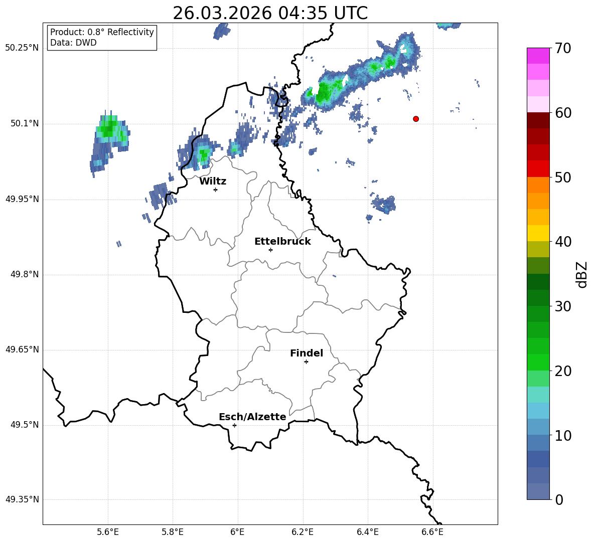Click the 49.5°N latitude label
The height and width of the screenshot is (542, 594).
coord(25,425)
